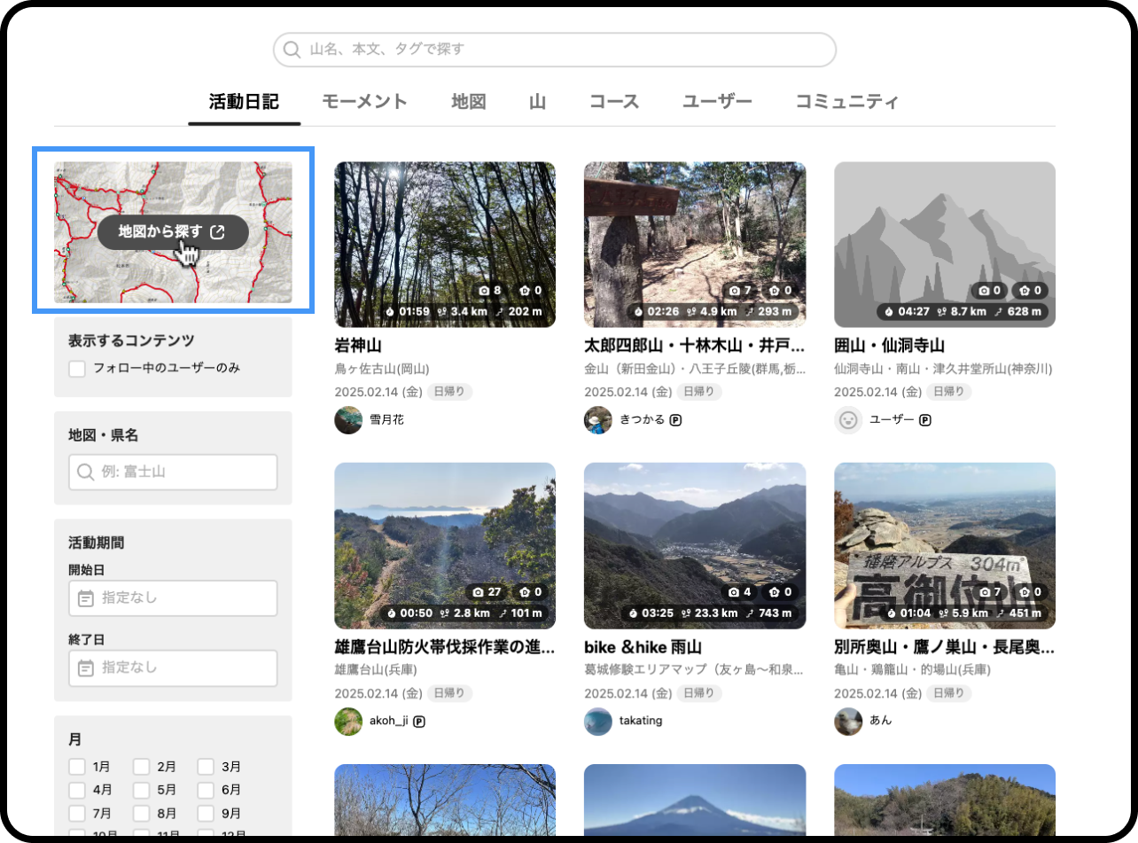1138x843 pixels.
Task: Open the コミュニティ tab
Action: click(x=847, y=101)
